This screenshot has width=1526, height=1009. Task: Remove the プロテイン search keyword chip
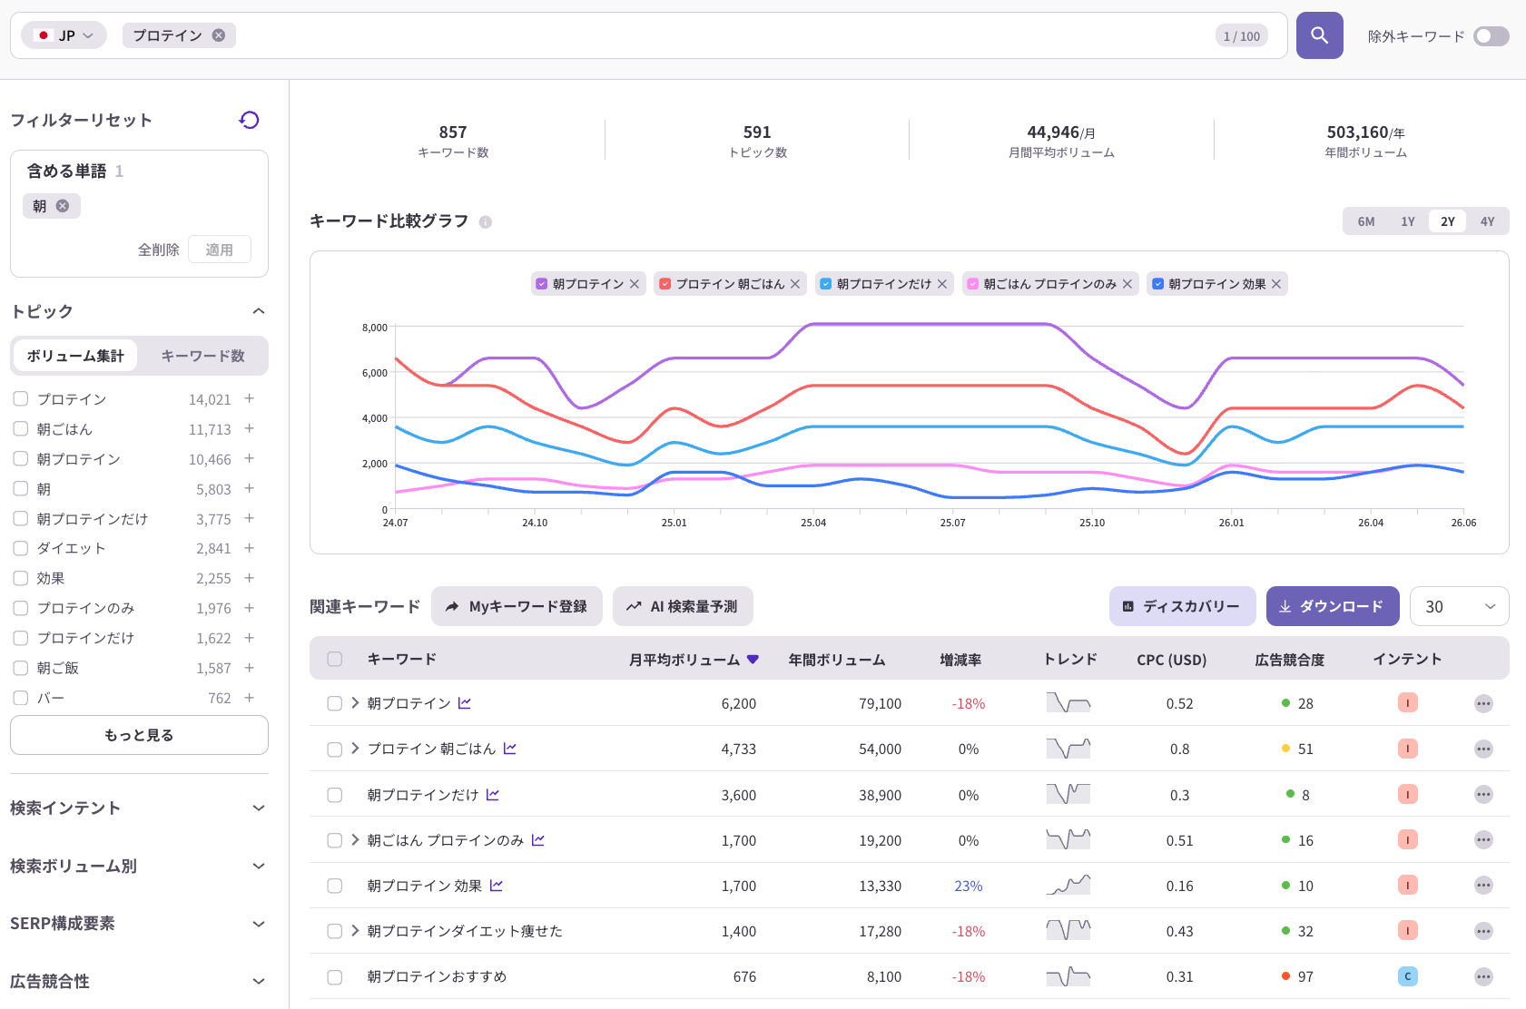pyautogui.click(x=219, y=35)
